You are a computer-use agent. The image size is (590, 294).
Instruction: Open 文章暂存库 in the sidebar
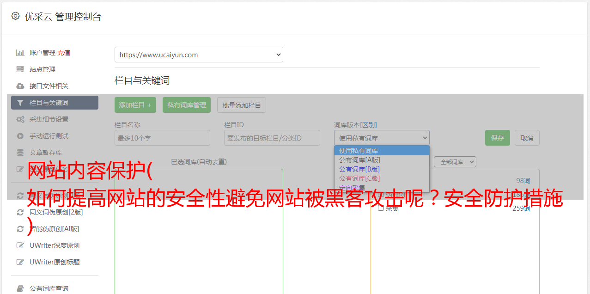pos(46,153)
